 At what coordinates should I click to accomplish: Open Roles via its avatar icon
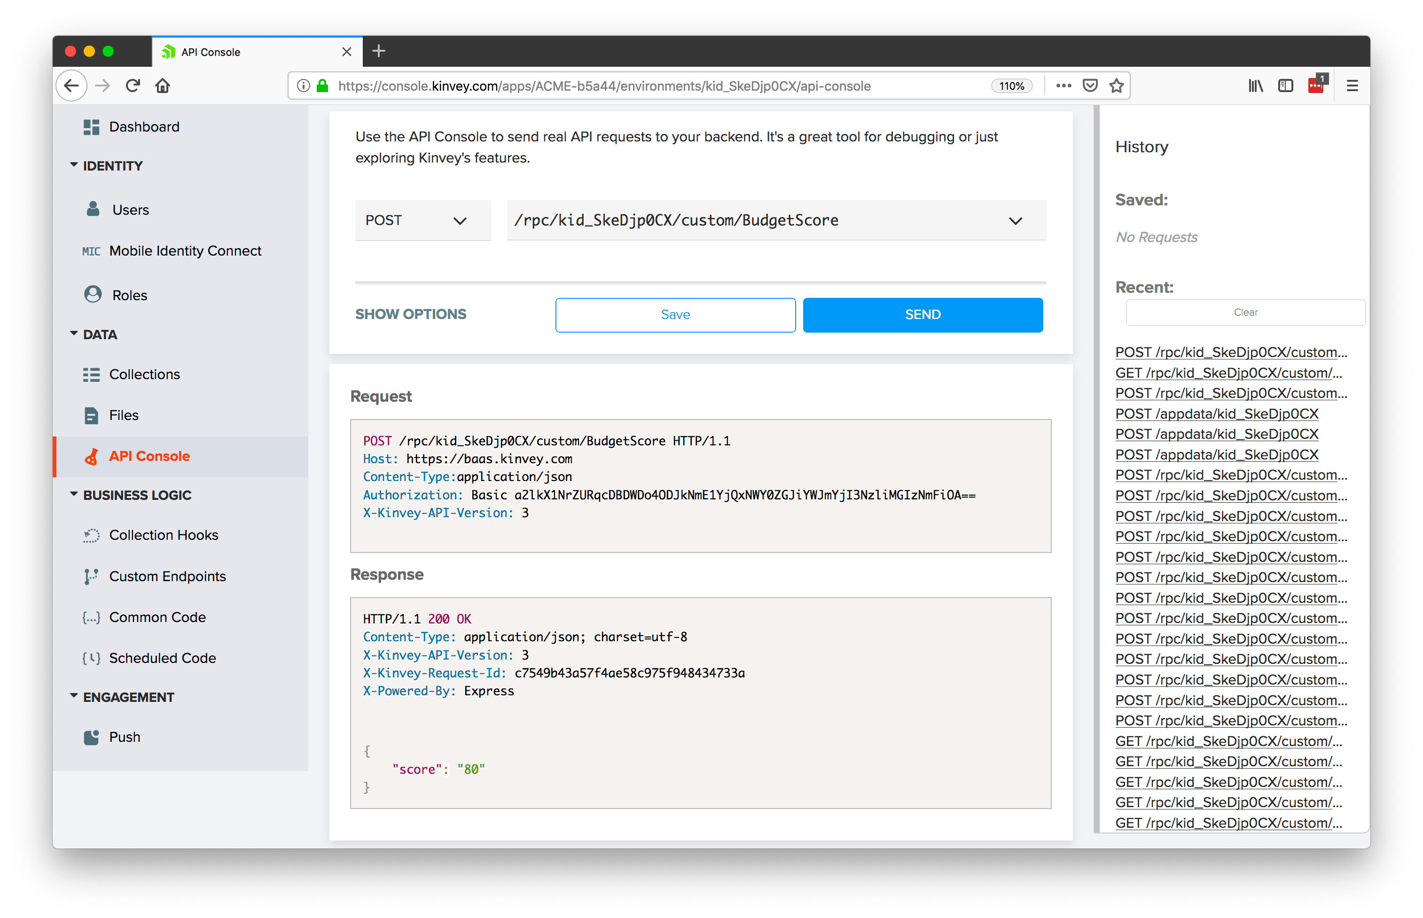coord(93,295)
